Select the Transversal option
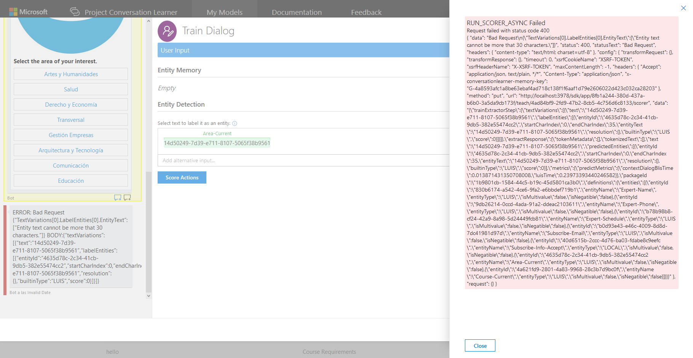Screen dimensions: 693x358 point(71,120)
